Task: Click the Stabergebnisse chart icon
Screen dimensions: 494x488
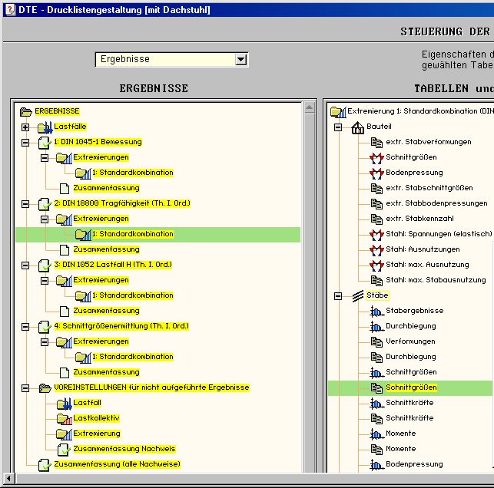Action: tap(376, 311)
